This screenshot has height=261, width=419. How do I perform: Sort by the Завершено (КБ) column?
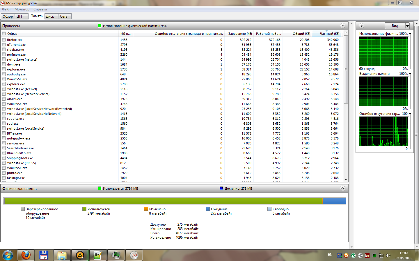(240, 34)
